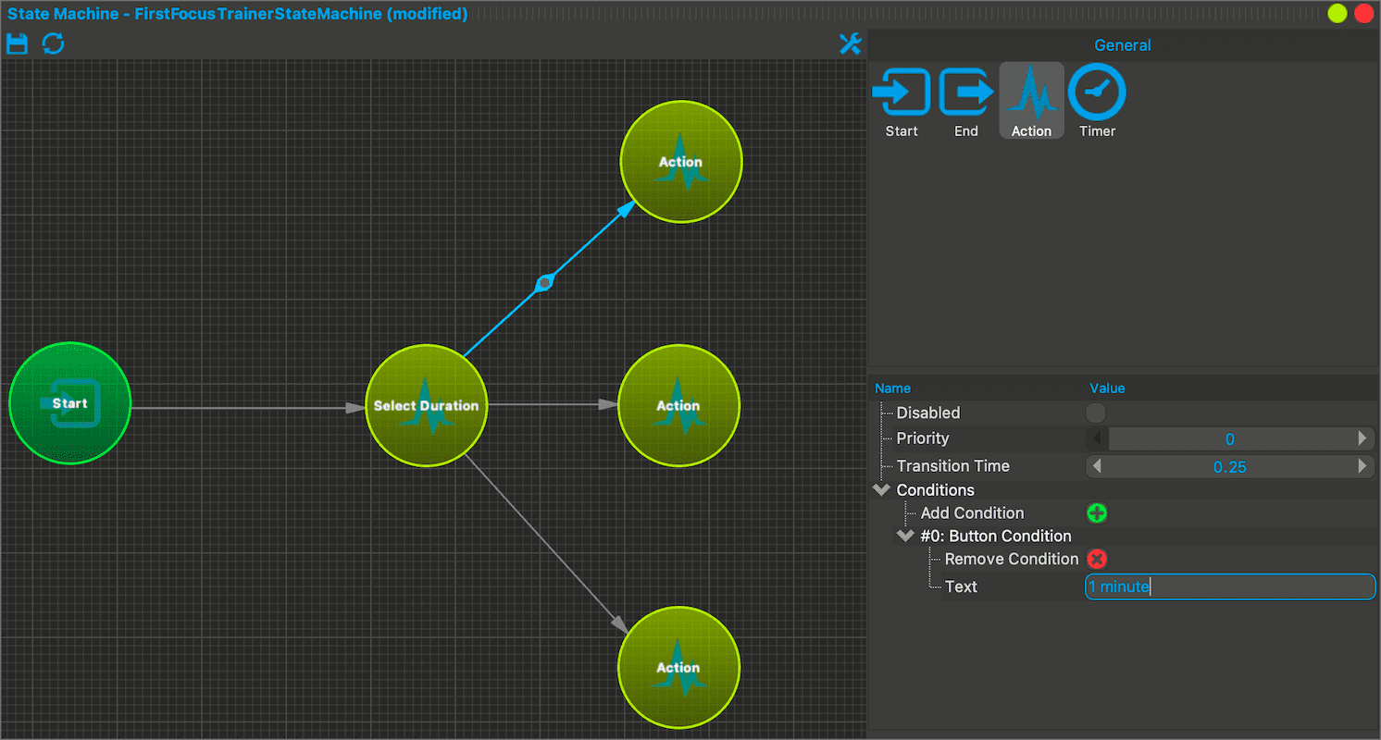1381x740 pixels.
Task: Collapse the Conditions section
Action: [881, 490]
